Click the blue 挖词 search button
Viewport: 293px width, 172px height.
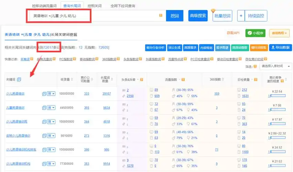pyautogui.click(x=175, y=16)
